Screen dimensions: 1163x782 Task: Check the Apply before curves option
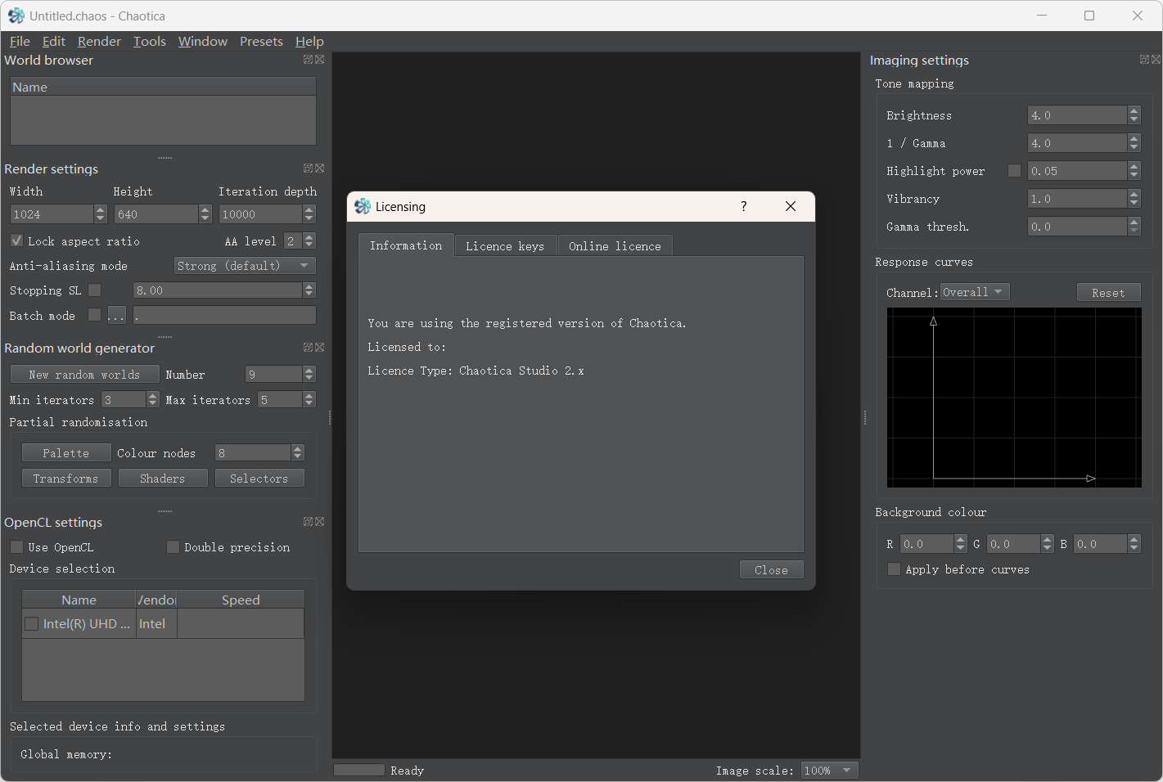[x=894, y=569]
